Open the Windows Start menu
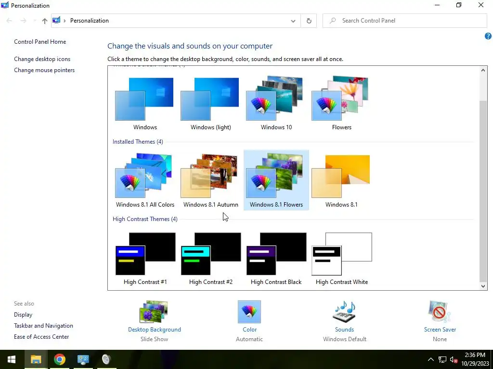This screenshot has height=369, width=493. 12,359
